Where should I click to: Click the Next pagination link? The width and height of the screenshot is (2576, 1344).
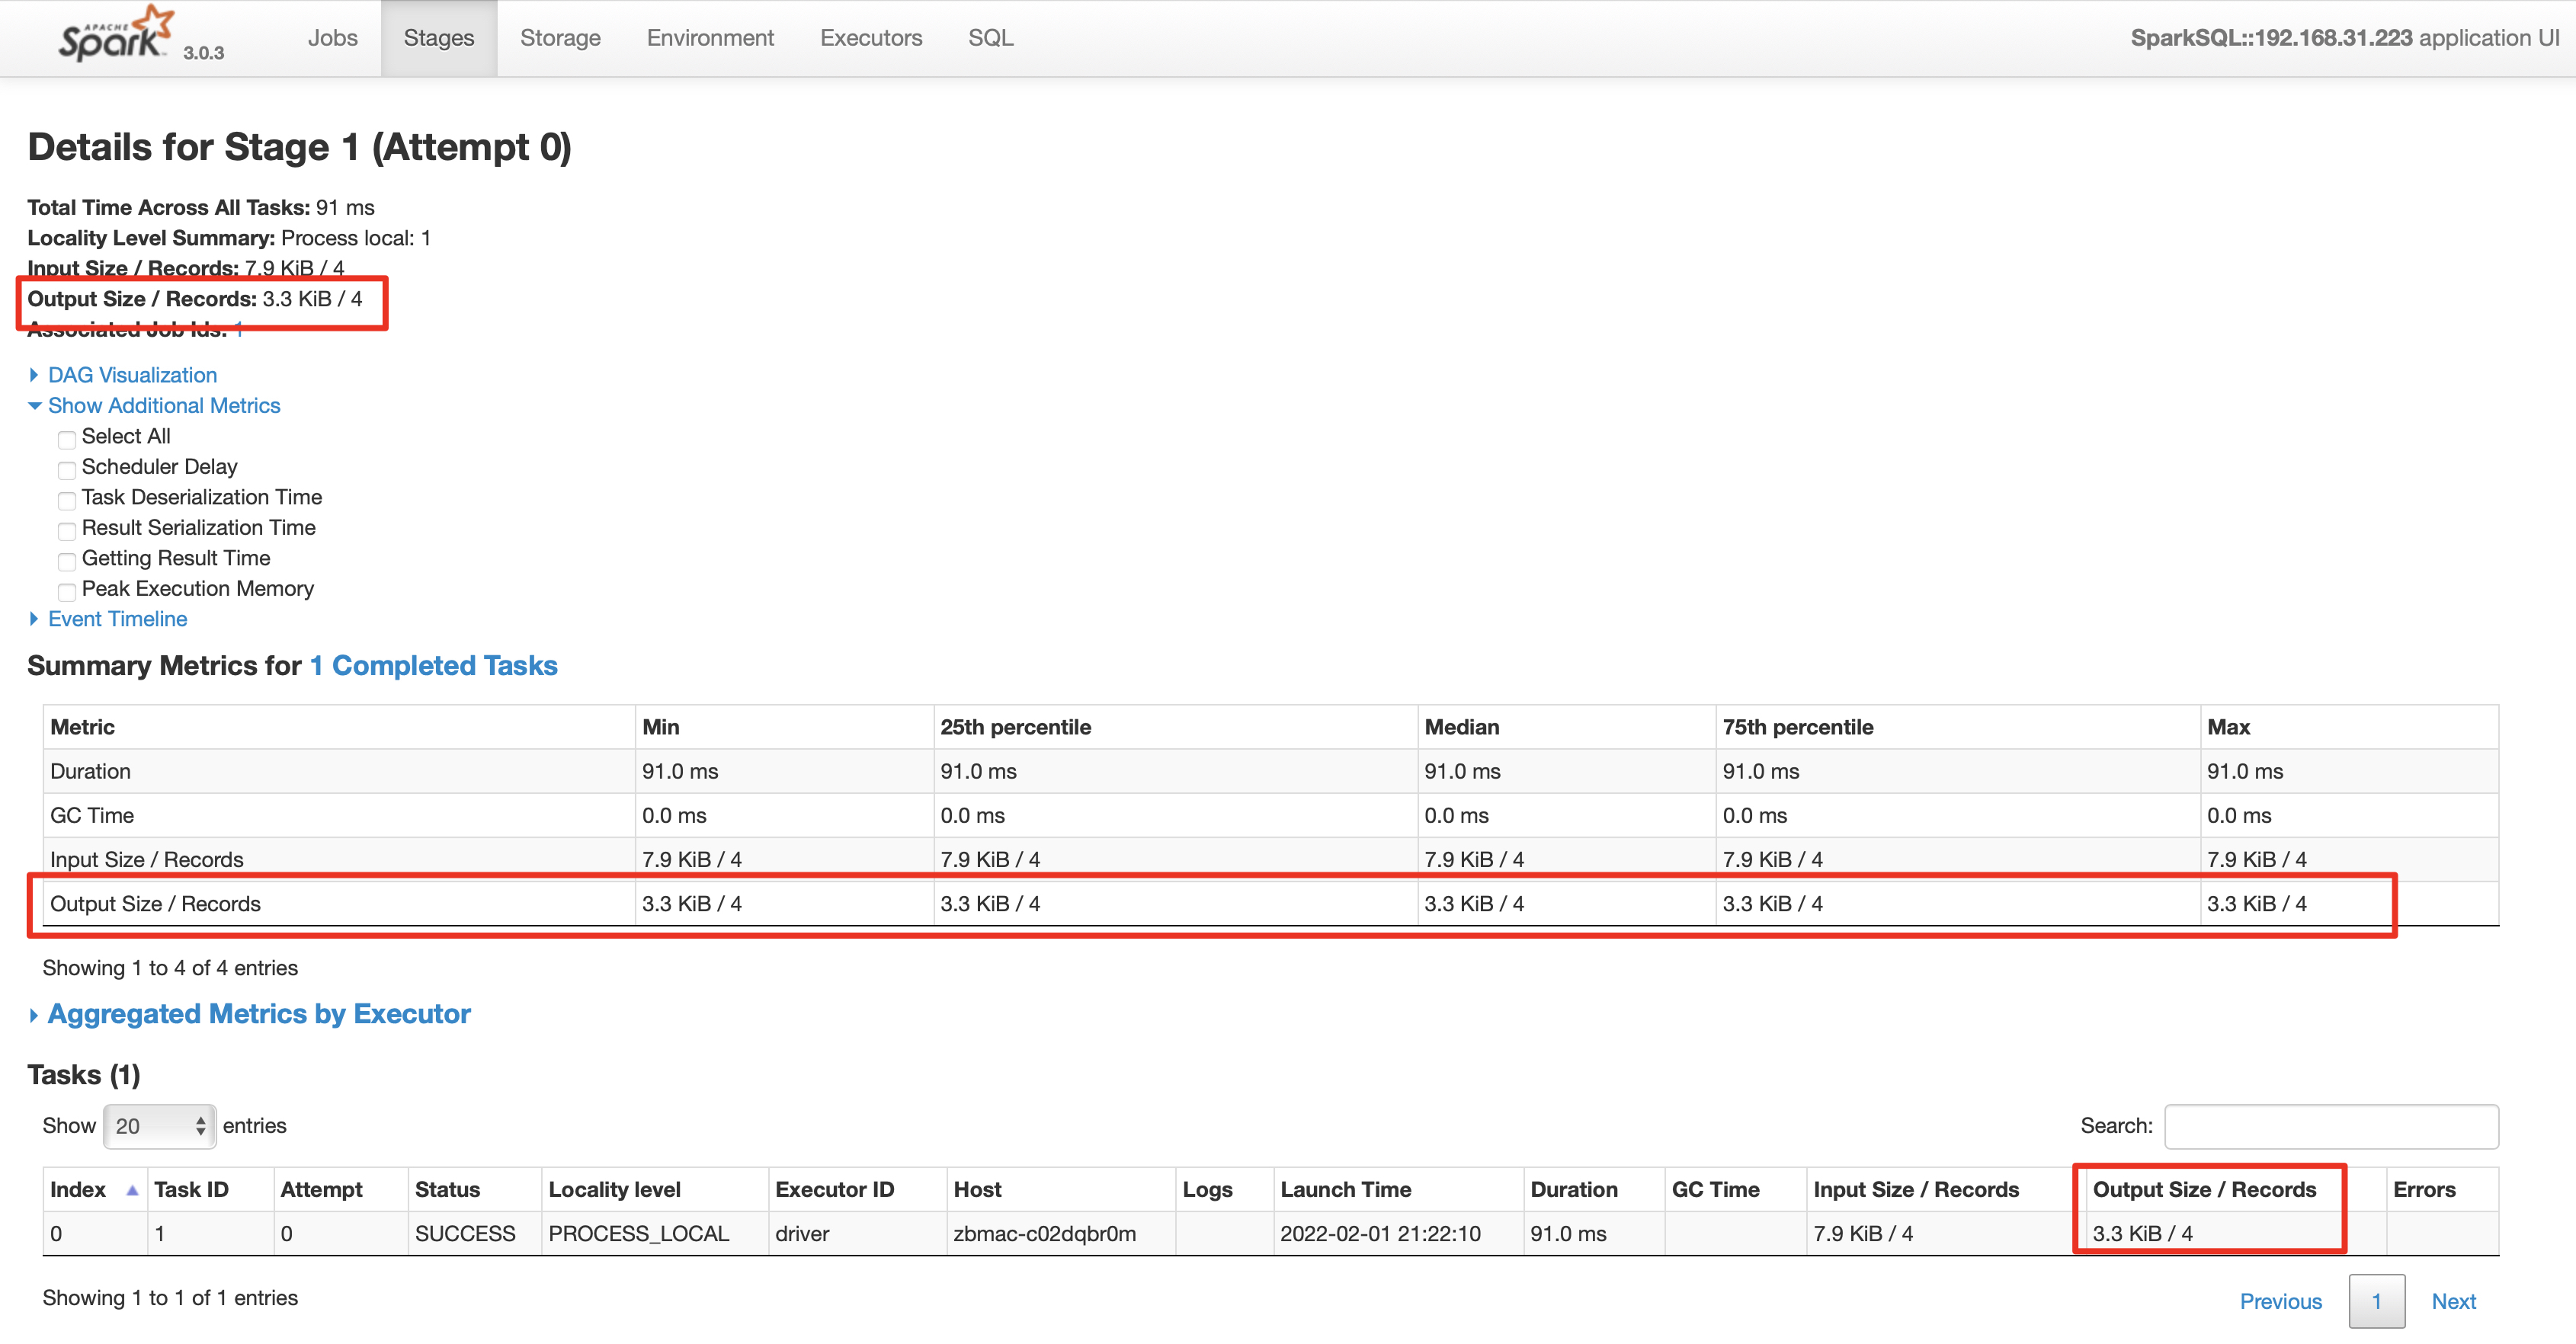(2453, 1301)
